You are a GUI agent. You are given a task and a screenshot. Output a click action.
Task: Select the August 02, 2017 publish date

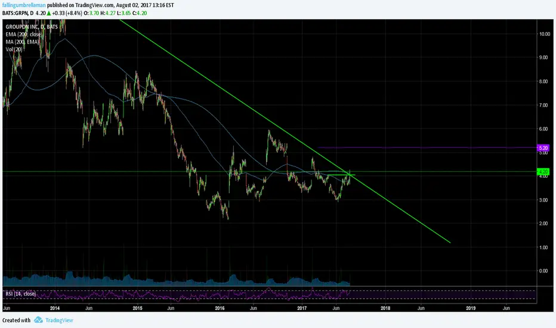pyautogui.click(x=136, y=5)
